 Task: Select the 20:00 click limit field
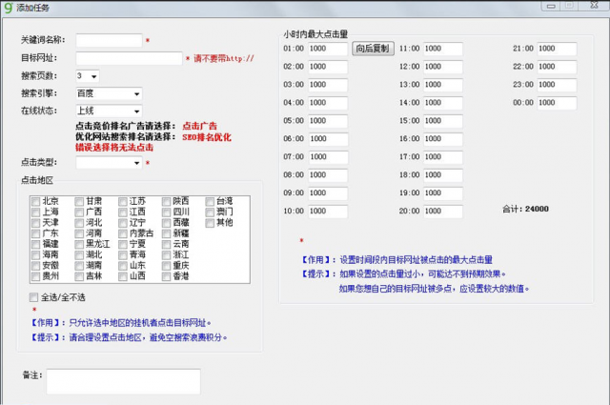[x=443, y=212]
